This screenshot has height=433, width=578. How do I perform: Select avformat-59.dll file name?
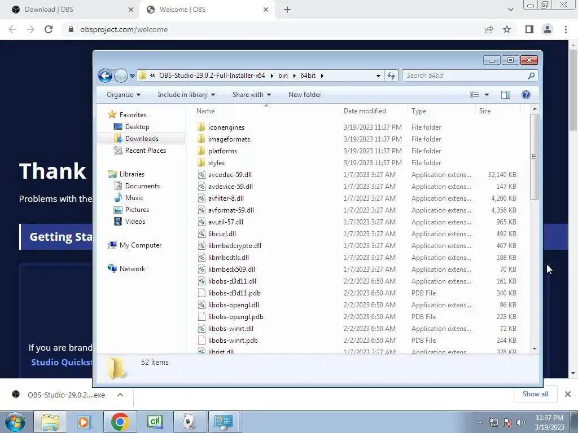click(x=231, y=210)
